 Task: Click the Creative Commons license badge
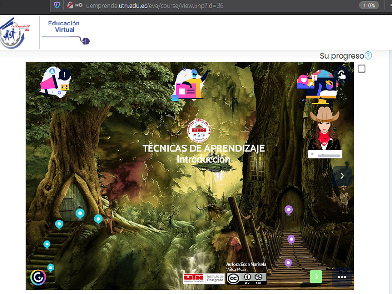click(x=246, y=278)
